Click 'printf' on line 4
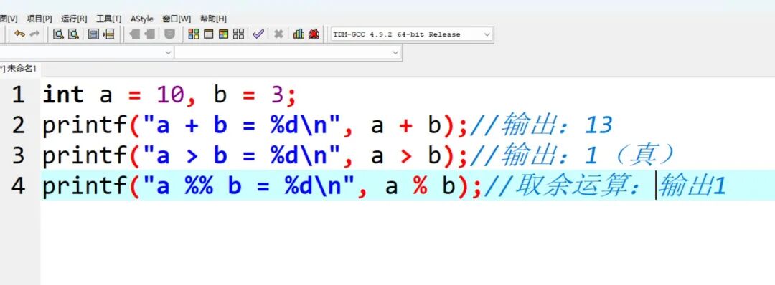Viewport: 775px width, 285px height. coord(85,186)
